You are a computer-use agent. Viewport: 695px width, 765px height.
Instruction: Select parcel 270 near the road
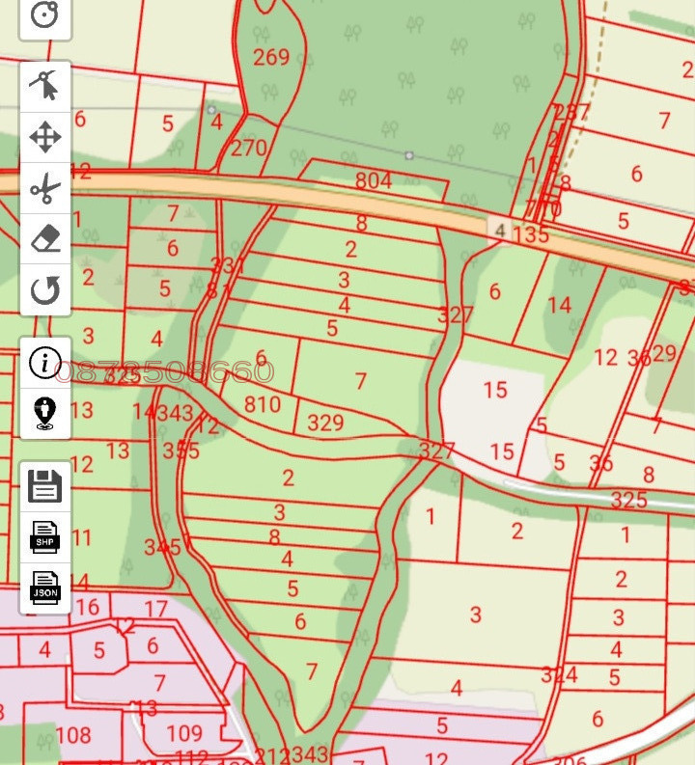[x=248, y=149]
